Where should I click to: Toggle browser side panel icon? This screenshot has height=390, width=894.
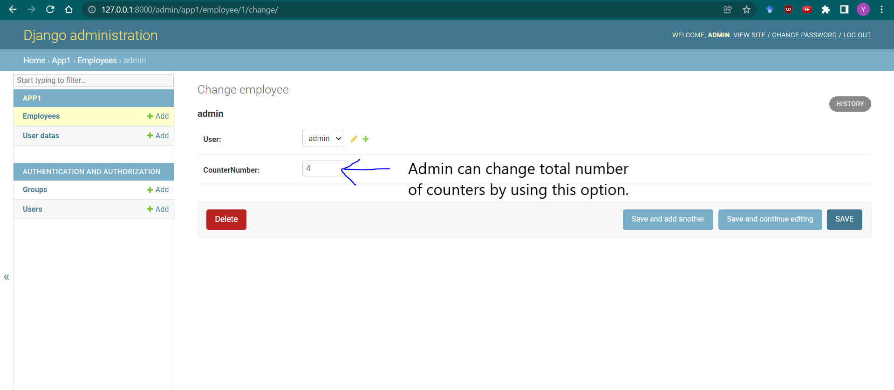[844, 9]
